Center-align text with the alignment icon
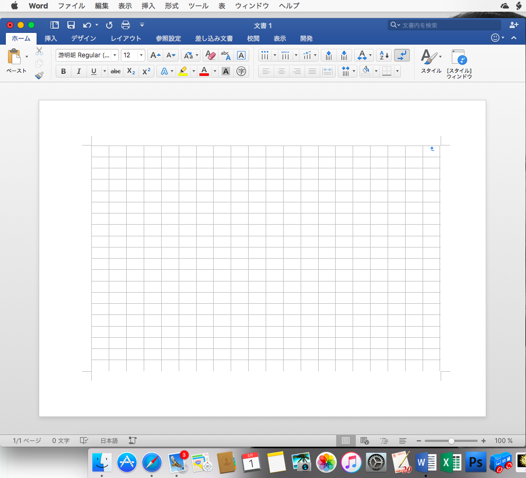Image resolution: width=526 pixels, height=478 pixels. pyautogui.click(x=282, y=71)
